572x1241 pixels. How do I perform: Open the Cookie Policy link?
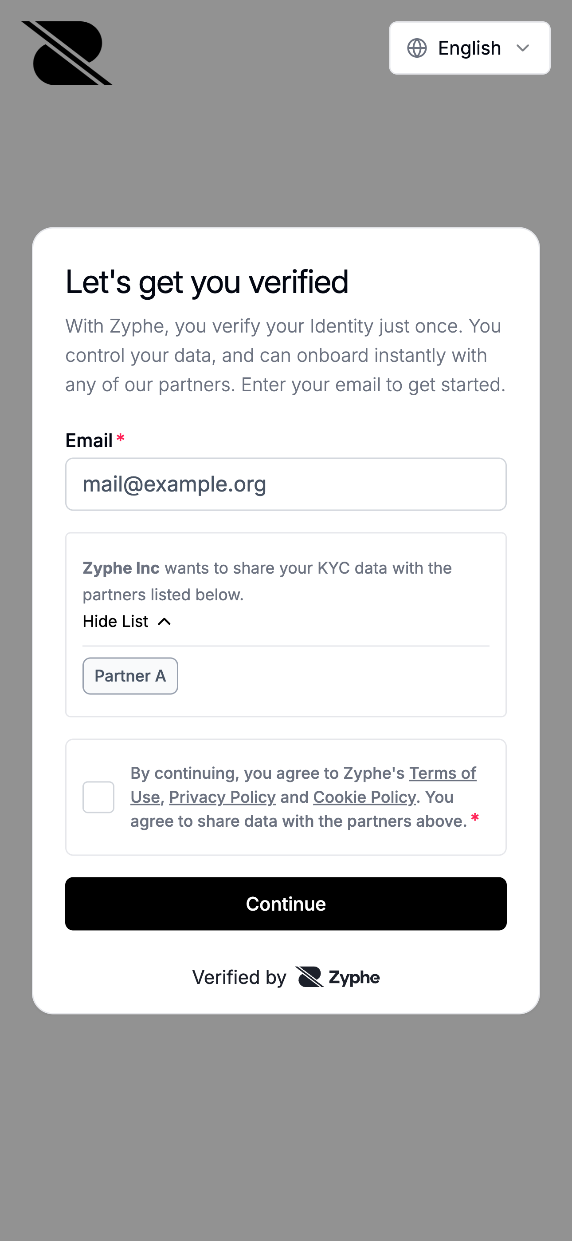pos(364,797)
